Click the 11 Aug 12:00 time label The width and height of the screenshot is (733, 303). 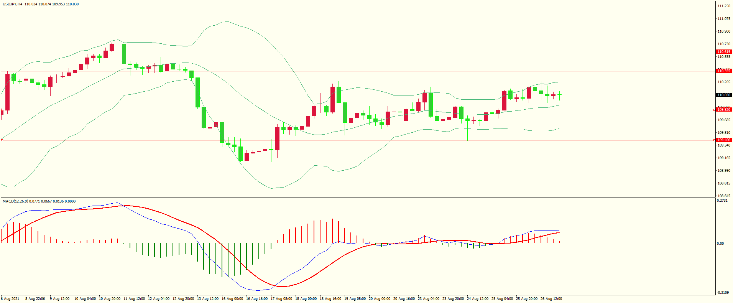pos(134,299)
